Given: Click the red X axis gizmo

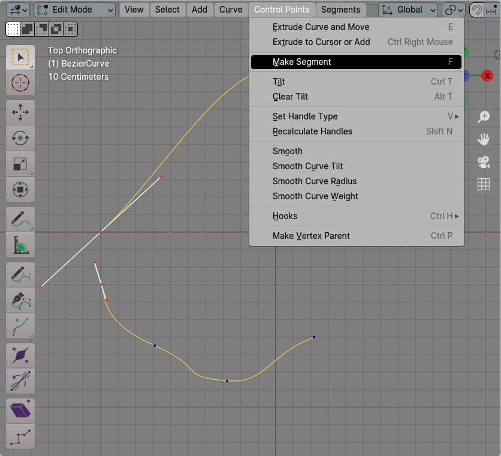Looking at the screenshot, I should [487, 76].
